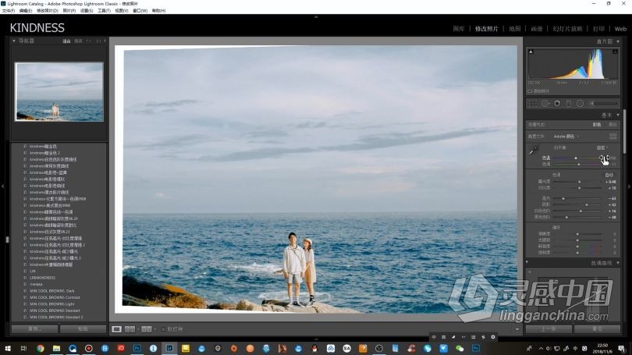Click the Loupe view icon in toolbar

tap(116, 329)
